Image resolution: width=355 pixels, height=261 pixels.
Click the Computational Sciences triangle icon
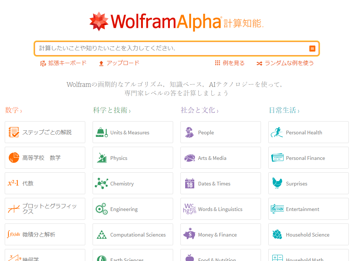(102, 234)
